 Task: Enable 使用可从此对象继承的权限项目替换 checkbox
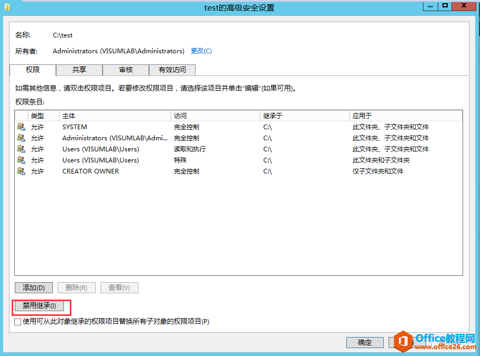click(x=18, y=322)
